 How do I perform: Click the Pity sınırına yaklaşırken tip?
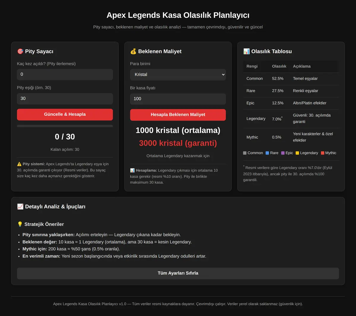coord(101,235)
